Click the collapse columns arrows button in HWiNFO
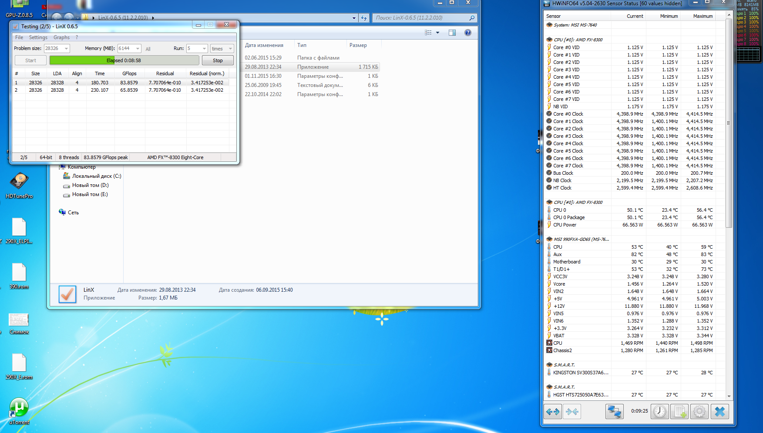This screenshot has width=763, height=433. (572, 411)
